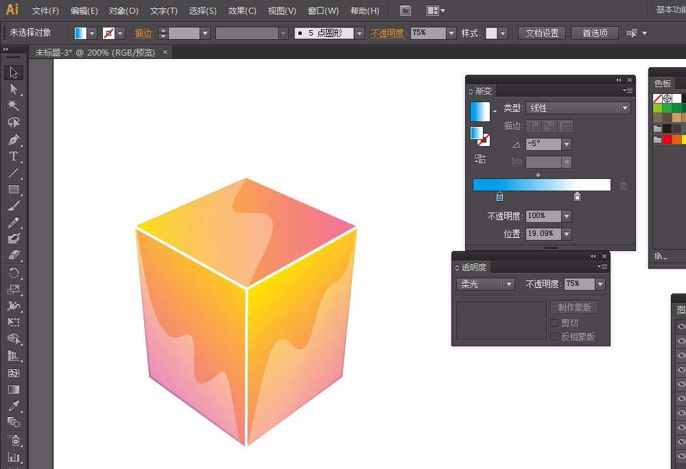Click the blue gradient slider stop
The width and height of the screenshot is (686, 469).
coord(499,197)
